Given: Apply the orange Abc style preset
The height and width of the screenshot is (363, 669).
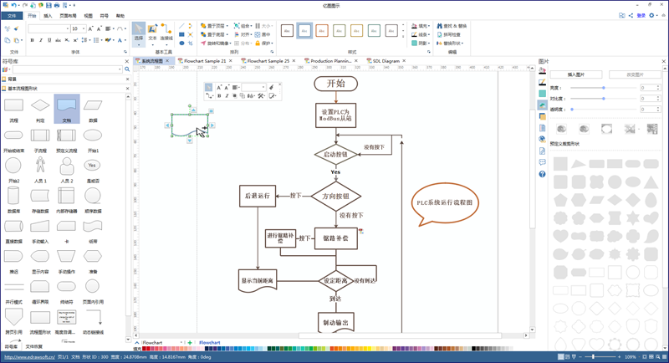Looking at the screenshot, I should pyautogui.click(x=322, y=31).
